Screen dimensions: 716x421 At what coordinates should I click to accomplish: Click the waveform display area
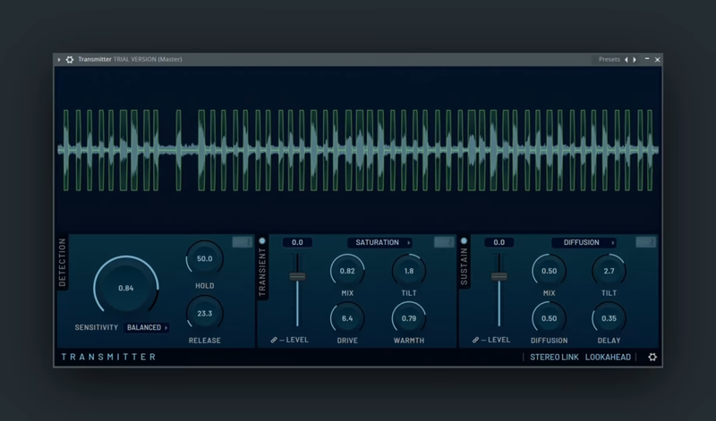(359, 150)
